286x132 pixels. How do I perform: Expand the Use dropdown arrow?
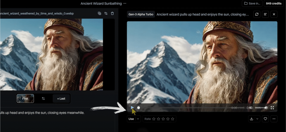(138, 119)
